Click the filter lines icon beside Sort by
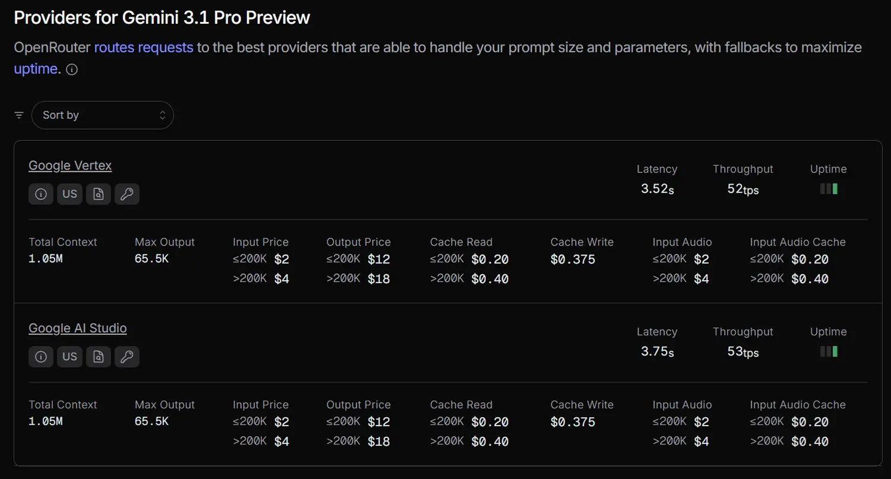The width and height of the screenshot is (891, 479). [x=19, y=115]
